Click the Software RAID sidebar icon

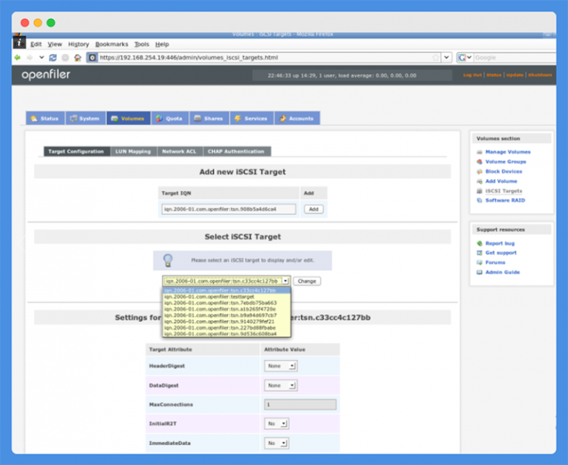[x=479, y=200]
